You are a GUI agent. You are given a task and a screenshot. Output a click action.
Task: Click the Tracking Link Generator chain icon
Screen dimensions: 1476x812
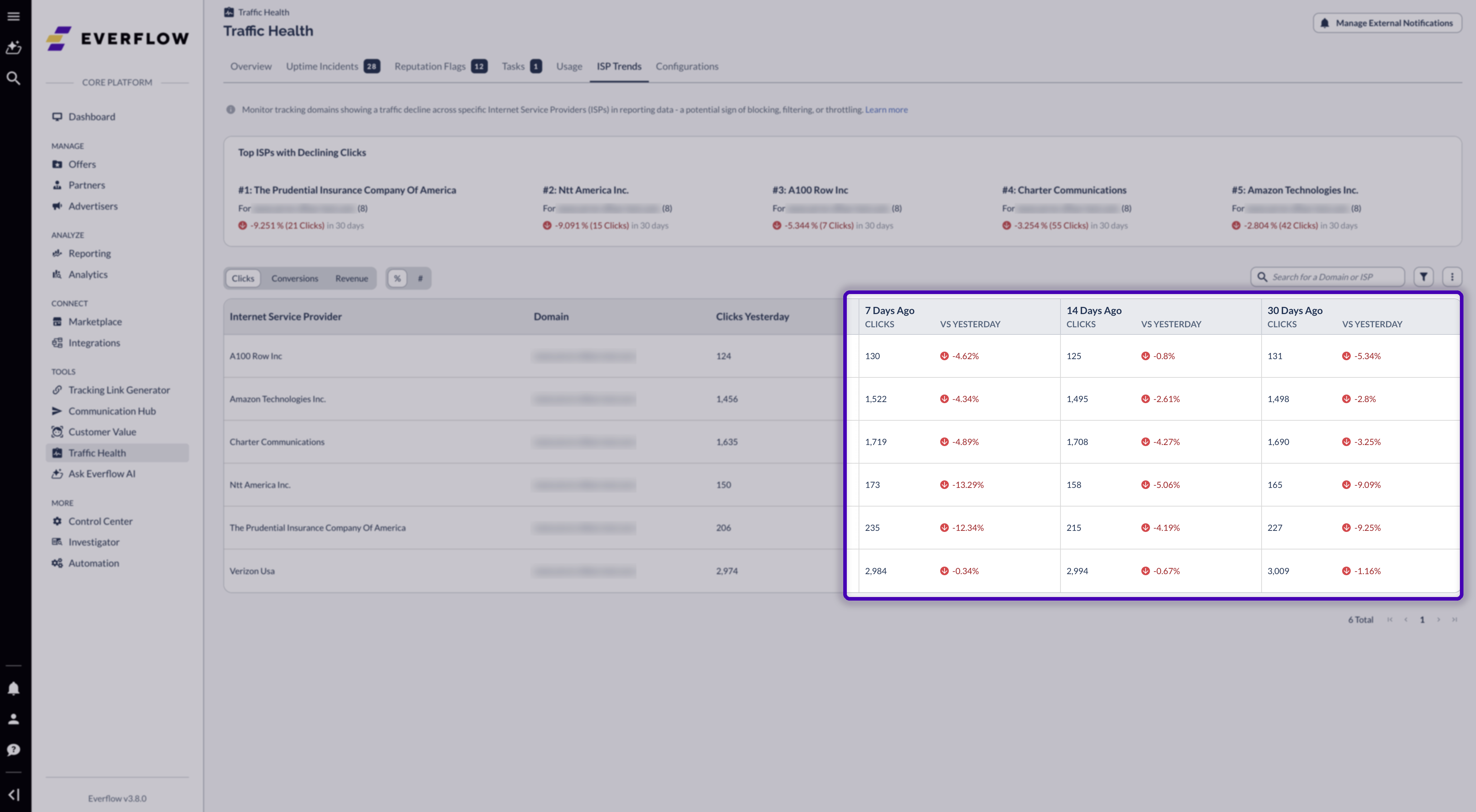pyautogui.click(x=57, y=390)
